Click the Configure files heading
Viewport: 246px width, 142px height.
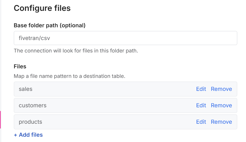coord(42,8)
